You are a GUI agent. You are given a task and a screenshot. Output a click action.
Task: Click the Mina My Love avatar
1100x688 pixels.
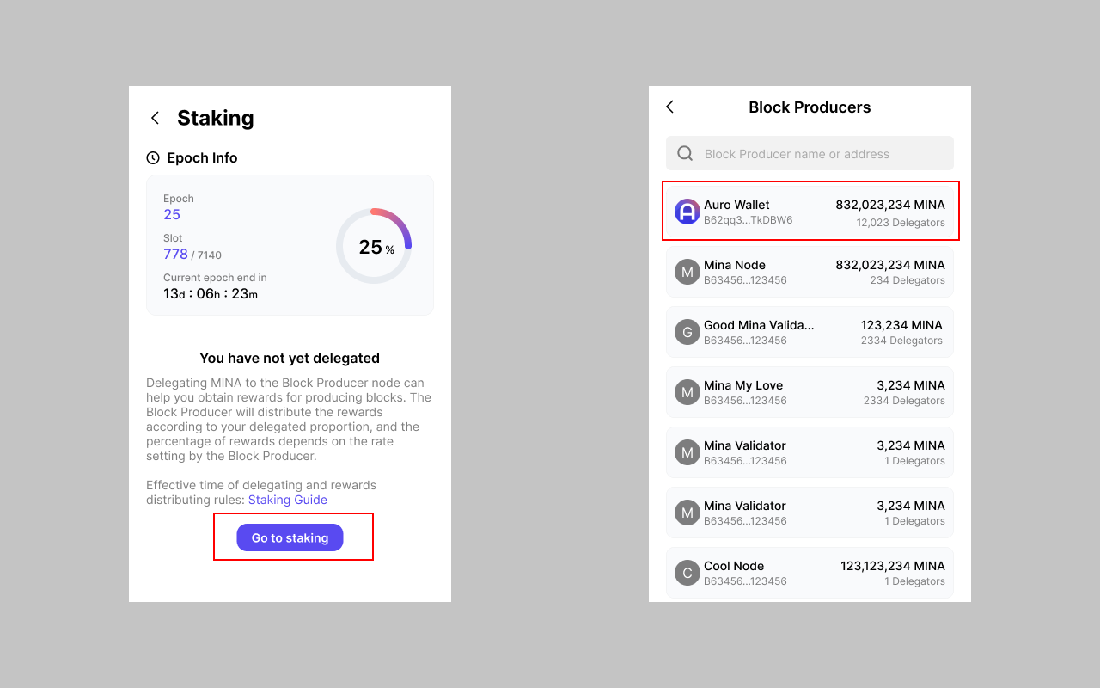(x=687, y=392)
